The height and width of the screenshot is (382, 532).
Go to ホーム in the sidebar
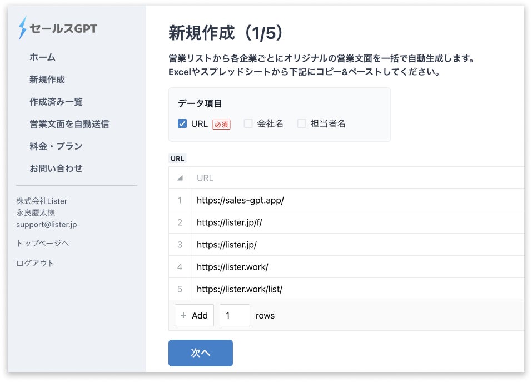42,57
